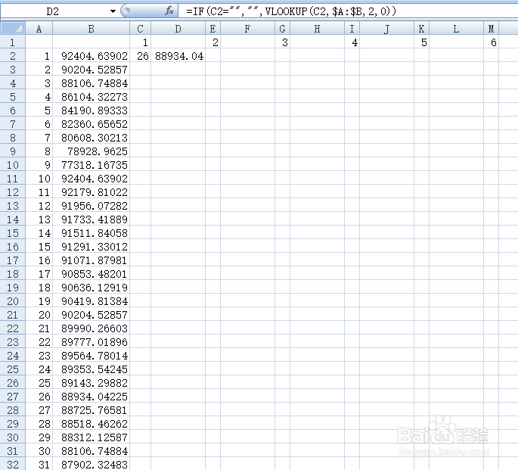
Task: Click cell with 86104.32273
Action: [92, 97]
